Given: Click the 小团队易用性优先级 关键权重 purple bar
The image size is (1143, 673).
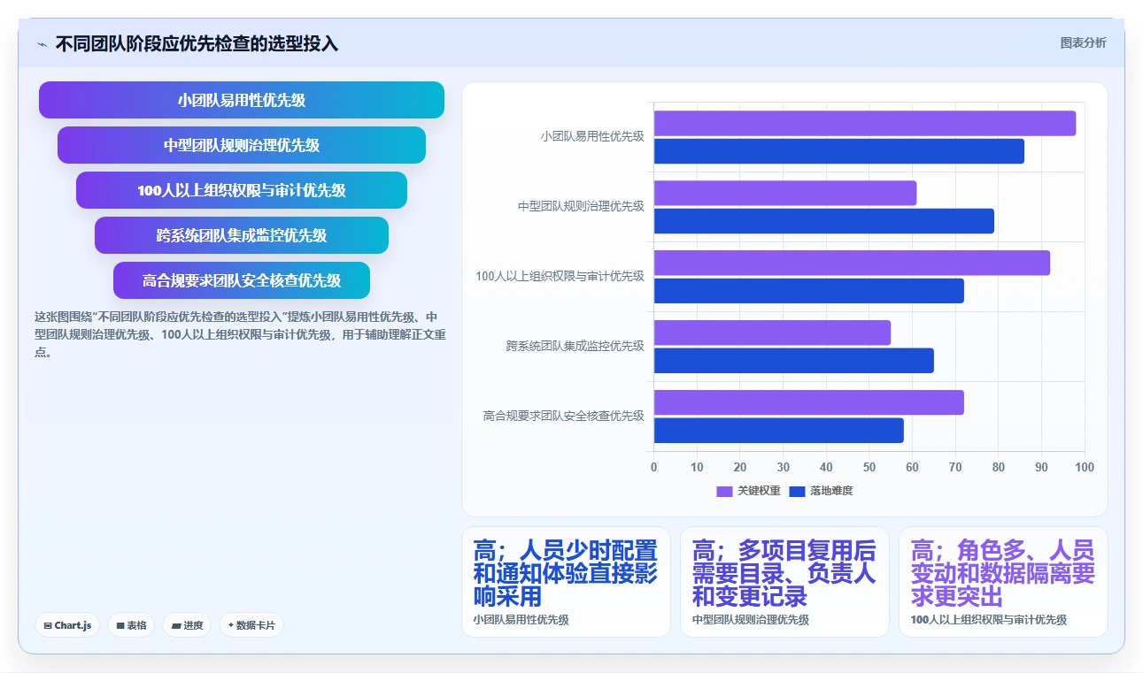Looking at the screenshot, I should click(x=865, y=123).
